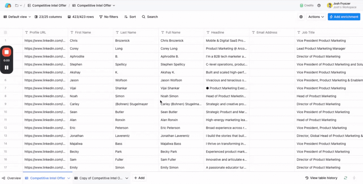This screenshot has height=184, width=363.
Task: Click the Add enrichment button
Action: [344, 17]
